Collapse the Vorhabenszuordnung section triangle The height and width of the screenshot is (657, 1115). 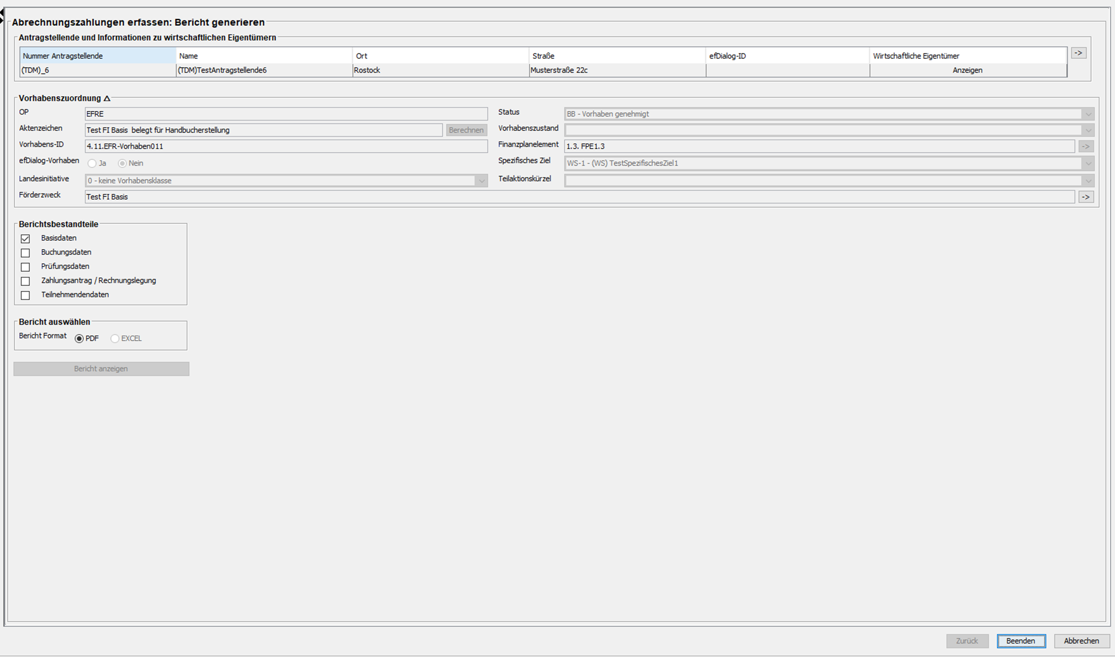click(107, 98)
